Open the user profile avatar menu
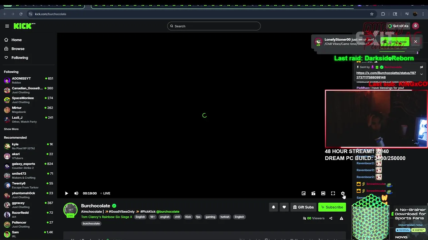 (416, 26)
